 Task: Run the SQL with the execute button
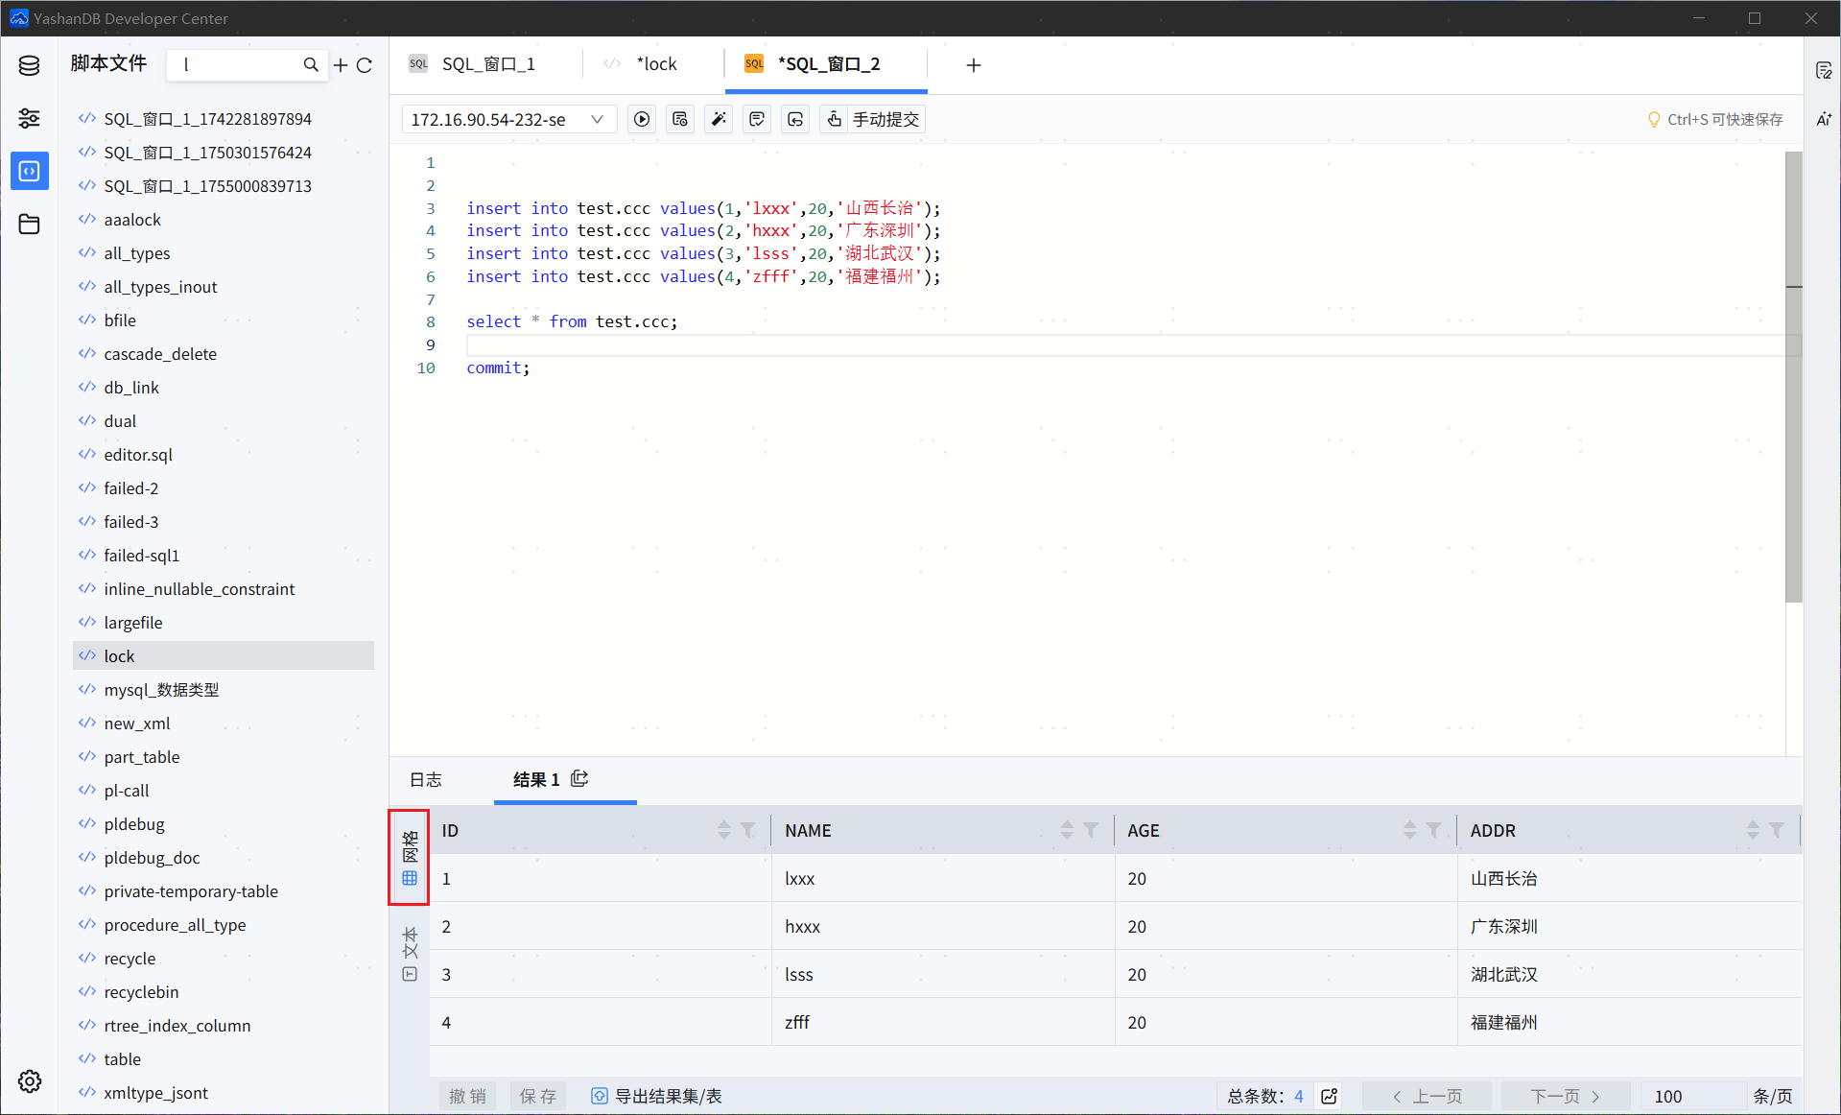(x=642, y=119)
